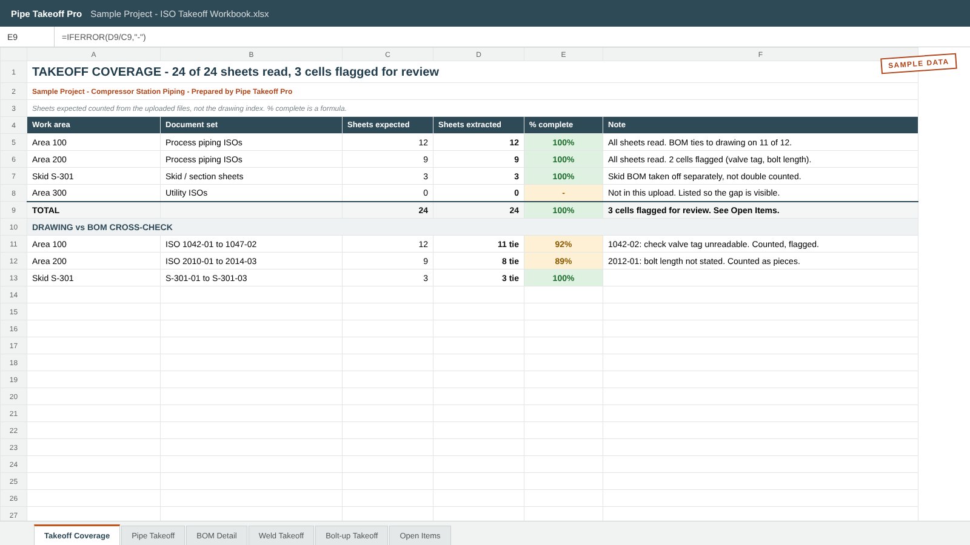
Task: Click the TAKEOFF COVERAGE title cell
Action: coord(472,71)
